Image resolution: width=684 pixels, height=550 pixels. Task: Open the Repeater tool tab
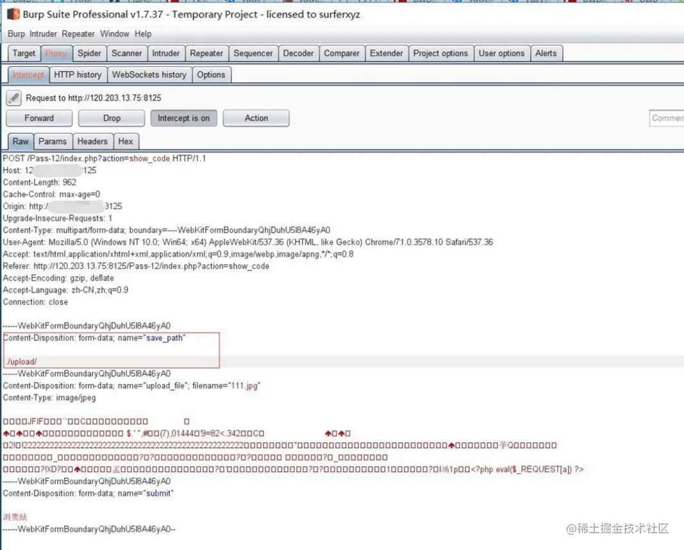coord(206,53)
